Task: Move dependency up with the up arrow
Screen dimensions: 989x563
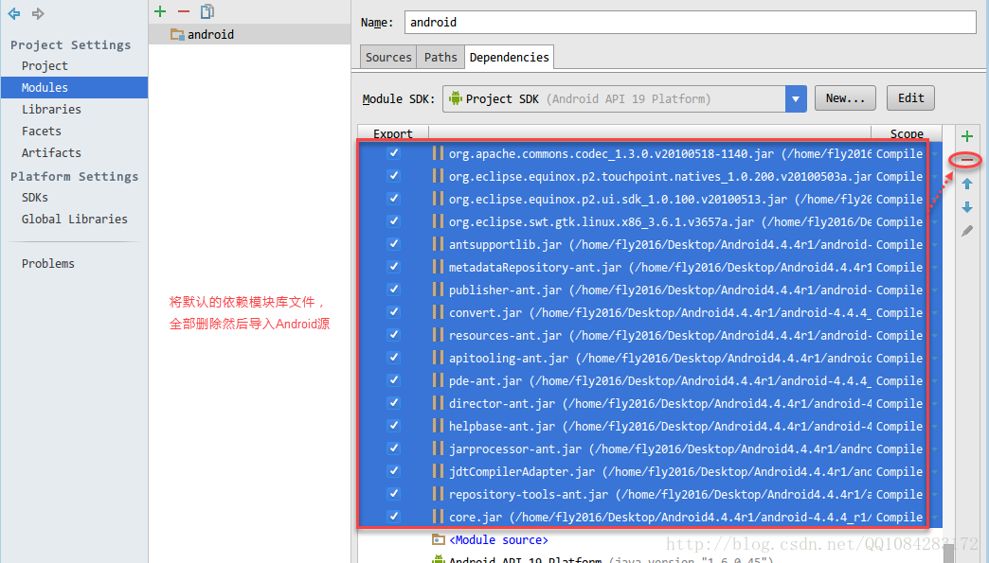Action: tap(967, 184)
